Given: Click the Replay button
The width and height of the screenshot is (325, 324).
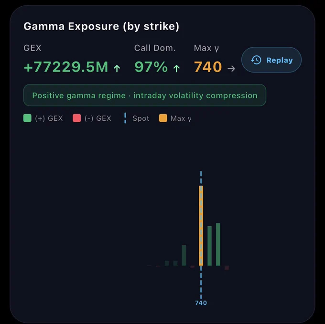Looking at the screenshot, I should pyautogui.click(x=271, y=60).
